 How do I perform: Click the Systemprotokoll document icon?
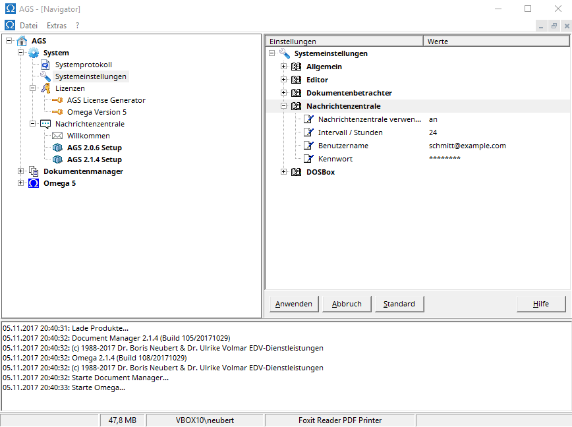(x=45, y=65)
